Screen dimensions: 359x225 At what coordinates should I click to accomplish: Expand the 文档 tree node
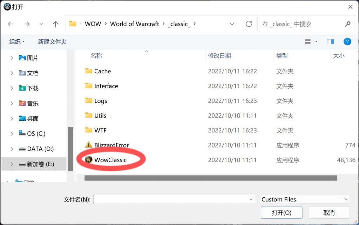pyautogui.click(x=12, y=73)
